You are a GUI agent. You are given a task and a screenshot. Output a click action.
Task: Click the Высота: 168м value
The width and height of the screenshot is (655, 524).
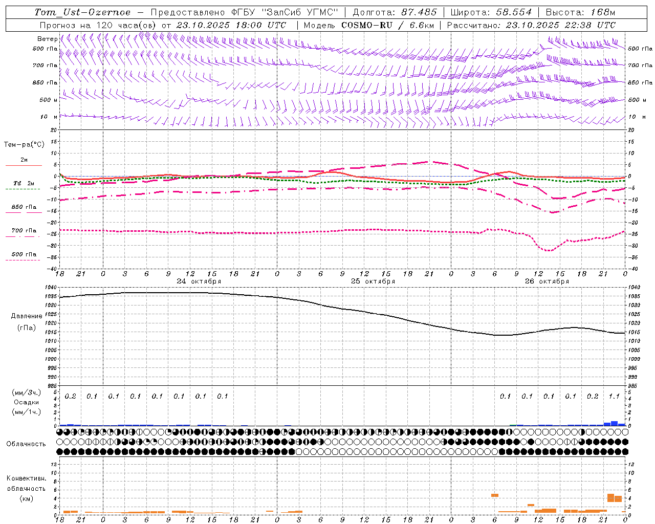click(580, 12)
